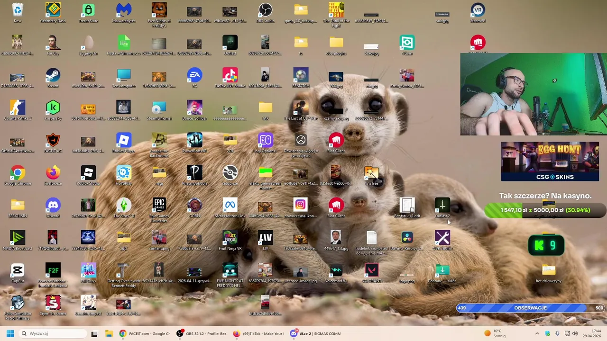Switch to FACEIT.com Chrome taskbar window

pyautogui.click(x=144, y=333)
